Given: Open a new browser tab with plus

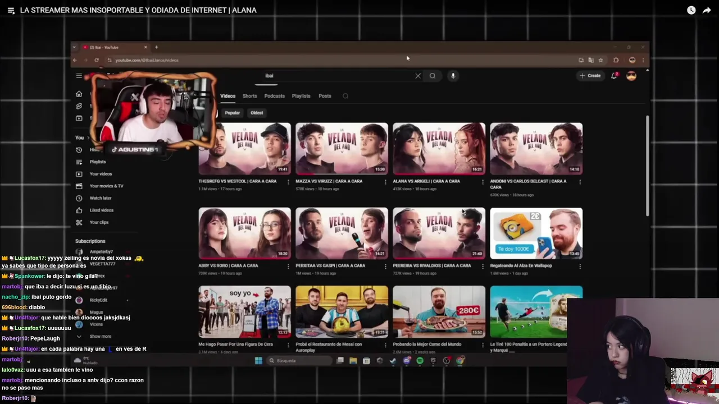Looking at the screenshot, I should tap(156, 47).
